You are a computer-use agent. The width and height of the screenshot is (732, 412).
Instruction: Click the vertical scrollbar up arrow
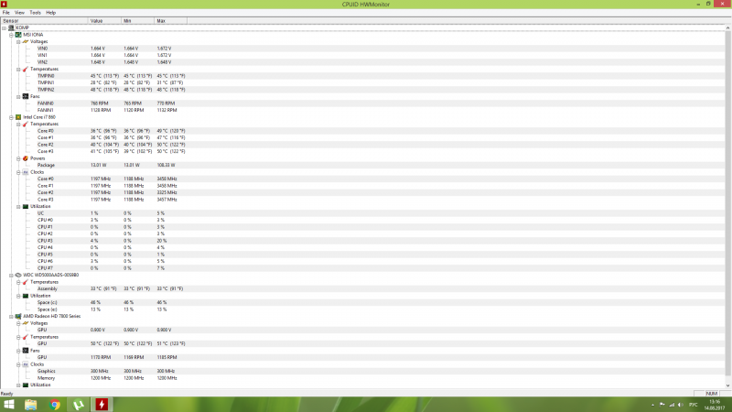[x=727, y=28]
